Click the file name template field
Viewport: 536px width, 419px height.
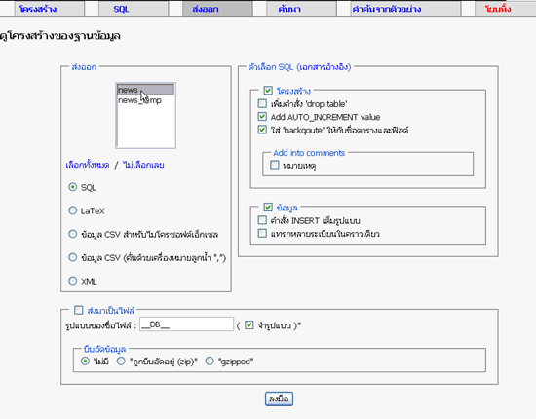coord(187,324)
